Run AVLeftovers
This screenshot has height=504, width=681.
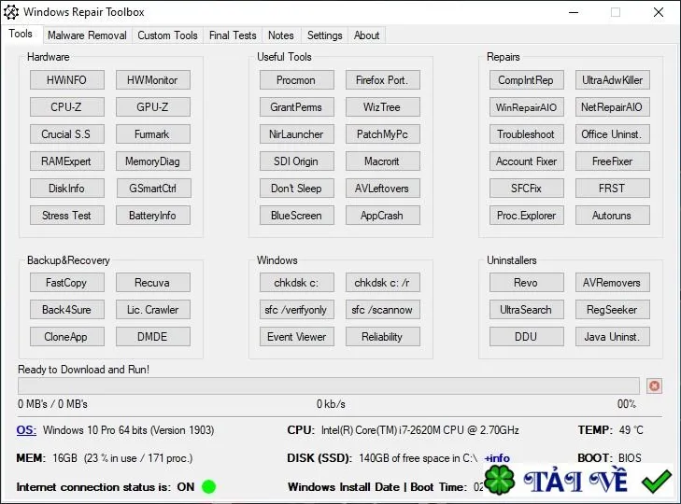coord(383,188)
